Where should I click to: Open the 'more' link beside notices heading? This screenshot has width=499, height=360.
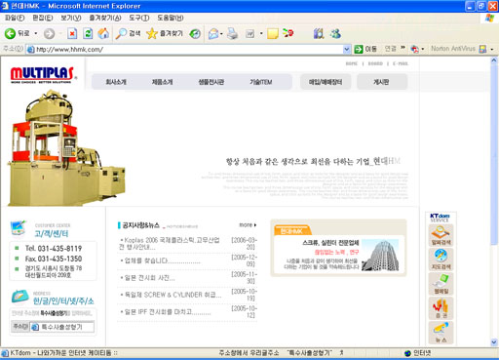click(248, 224)
